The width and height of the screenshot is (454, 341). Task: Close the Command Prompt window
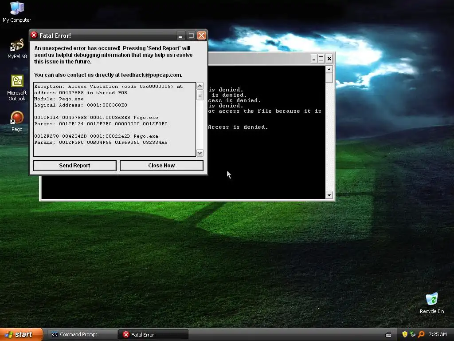329,59
